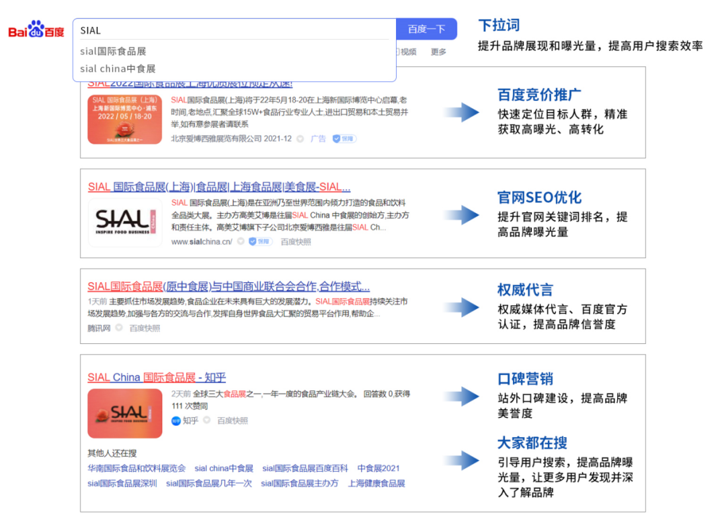Click the SIAL 2022/05/18-20 ad thumbnail
Screen dimensions: 726x530
[124, 120]
